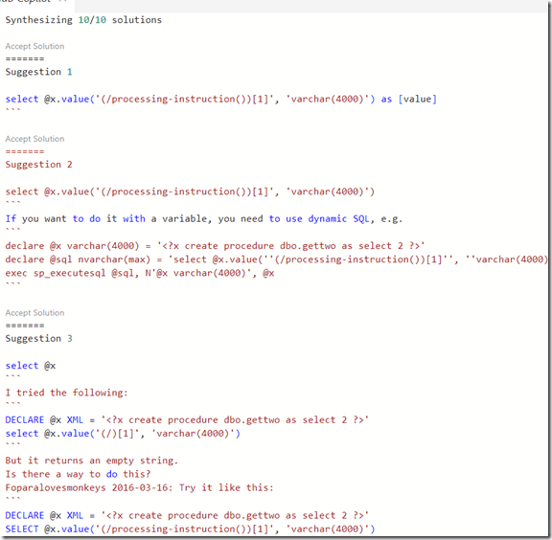Click "But it returns an empty string."
Screen dimensions: 552x540
pos(92,461)
